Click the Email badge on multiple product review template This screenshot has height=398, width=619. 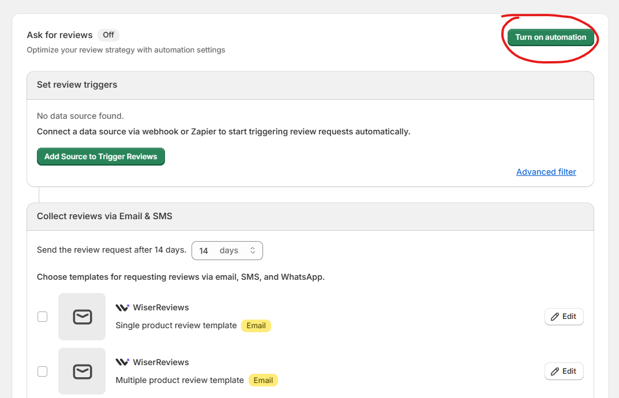(263, 380)
